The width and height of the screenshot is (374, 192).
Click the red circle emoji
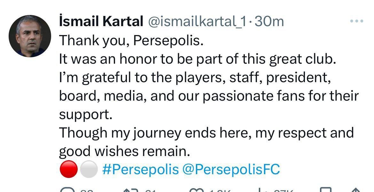[68, 170]
